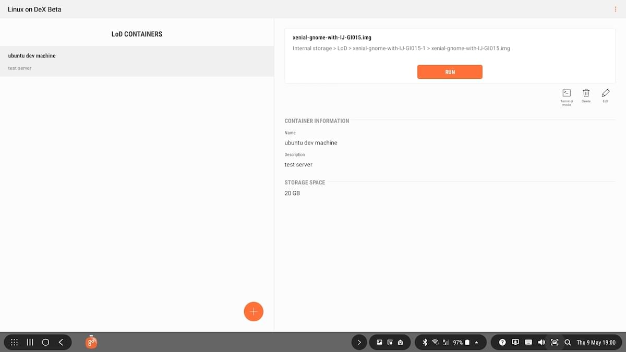This screenshot has width=626, height=352.
Task: Click the house-shaped tray icon
Action: pos(400,342)
